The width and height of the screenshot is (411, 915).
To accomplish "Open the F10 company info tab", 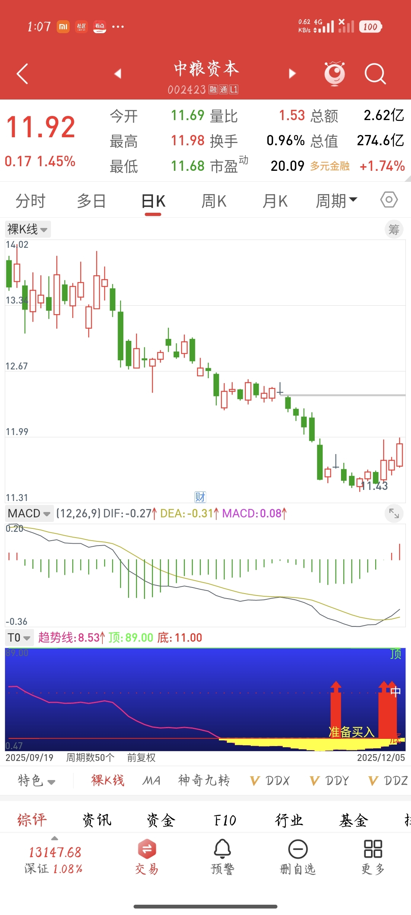I will (225, 820).
